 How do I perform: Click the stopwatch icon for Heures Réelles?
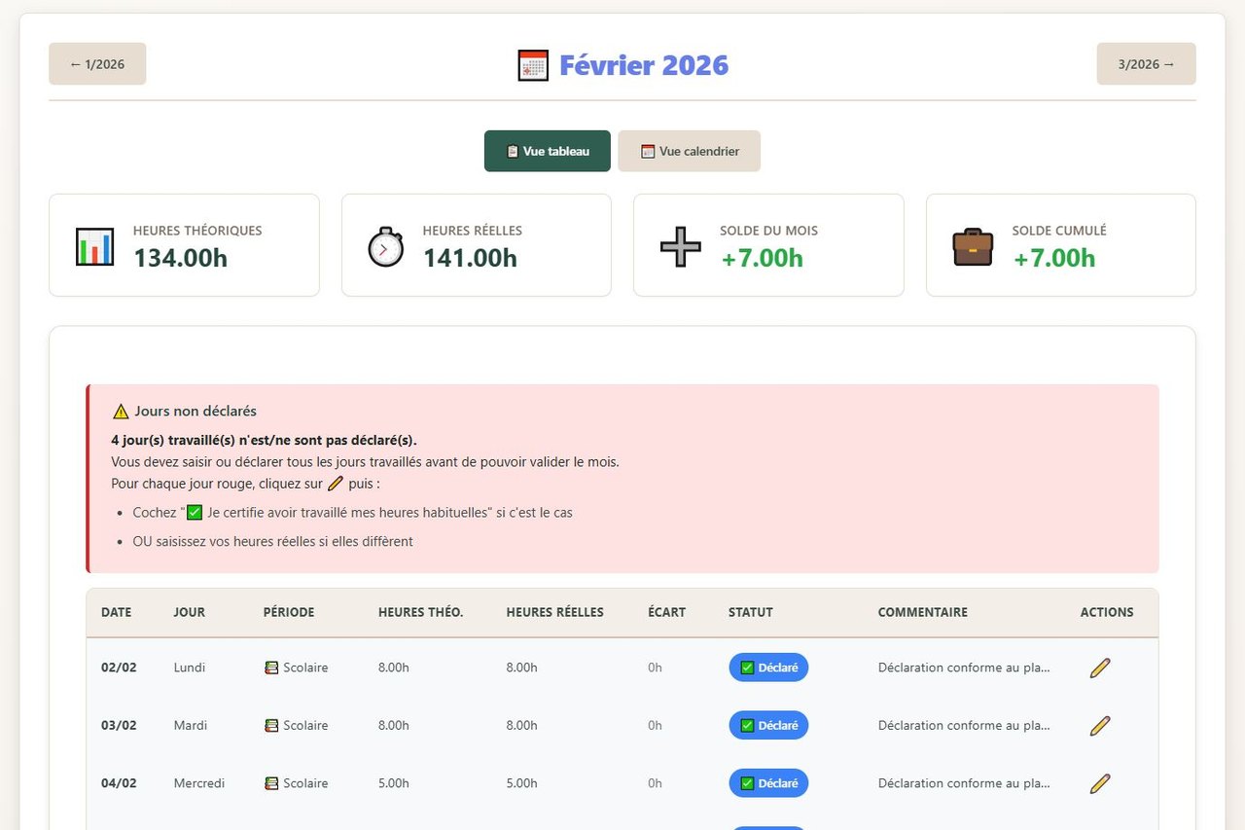tap(385, 246)
